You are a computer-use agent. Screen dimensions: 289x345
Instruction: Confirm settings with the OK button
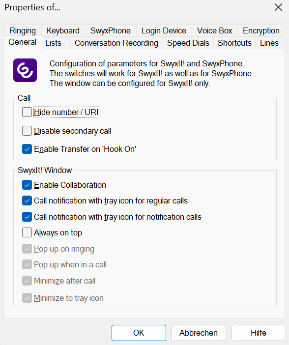click(139, 333)
